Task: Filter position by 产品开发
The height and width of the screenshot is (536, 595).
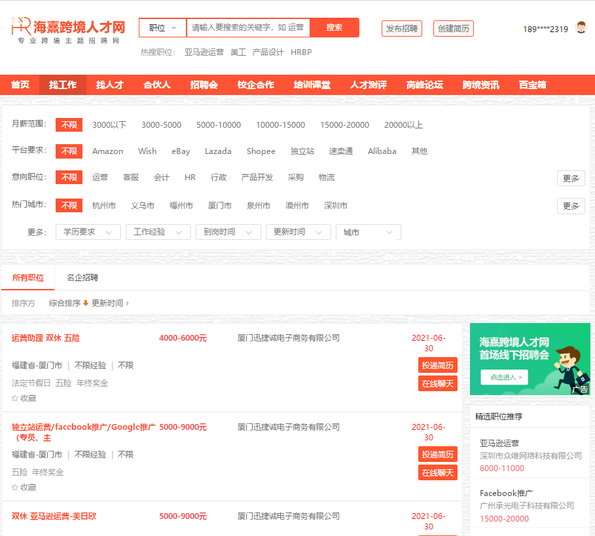Action: tap(257, 177)
